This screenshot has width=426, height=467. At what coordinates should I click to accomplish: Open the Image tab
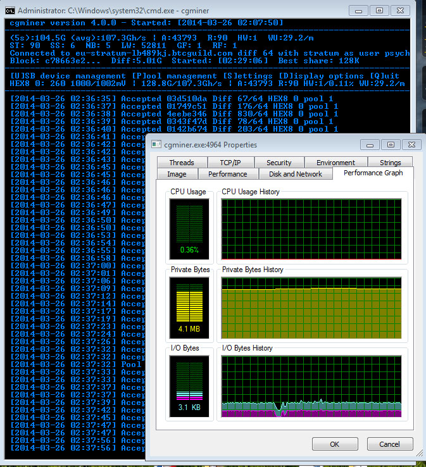coord(177,174)
